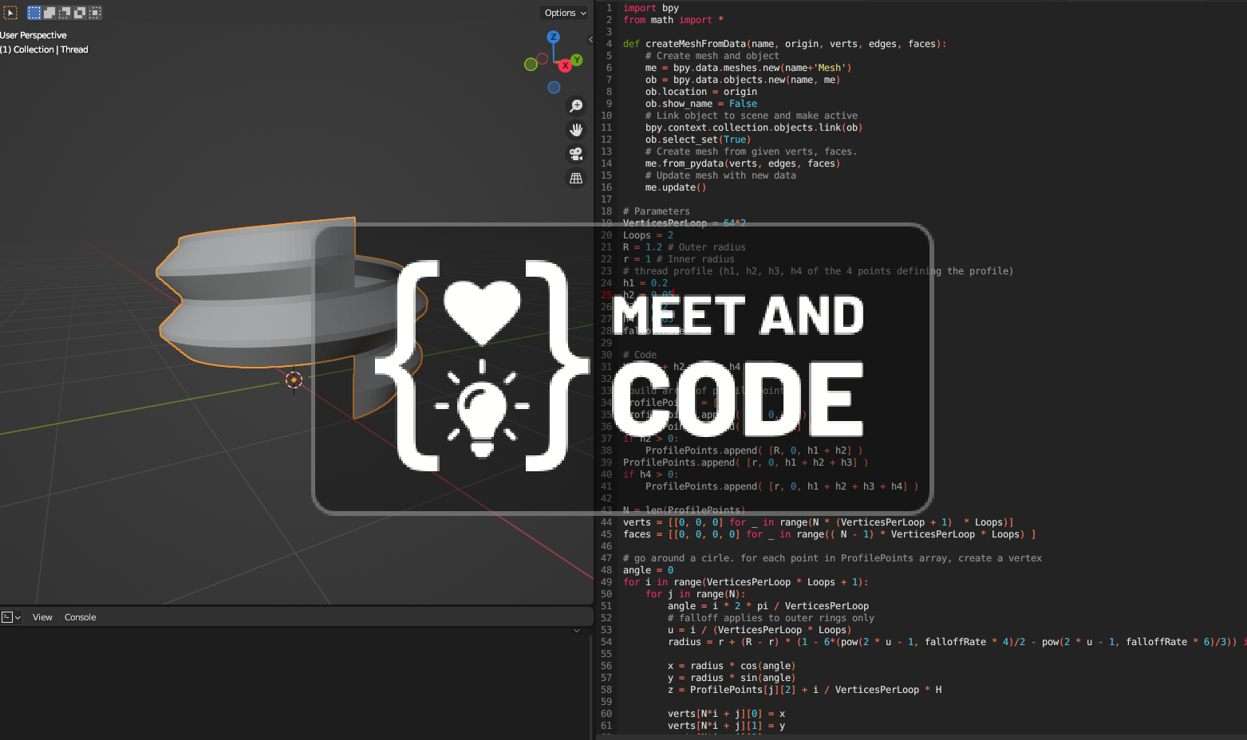1247x740 pixels.
Task: Open the viewport Options dropdown
Action: (565, 13)
